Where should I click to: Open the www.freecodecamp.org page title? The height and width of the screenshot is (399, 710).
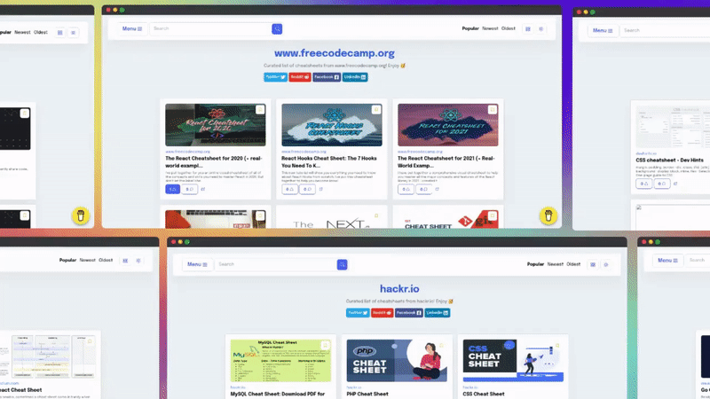(335, 53)
